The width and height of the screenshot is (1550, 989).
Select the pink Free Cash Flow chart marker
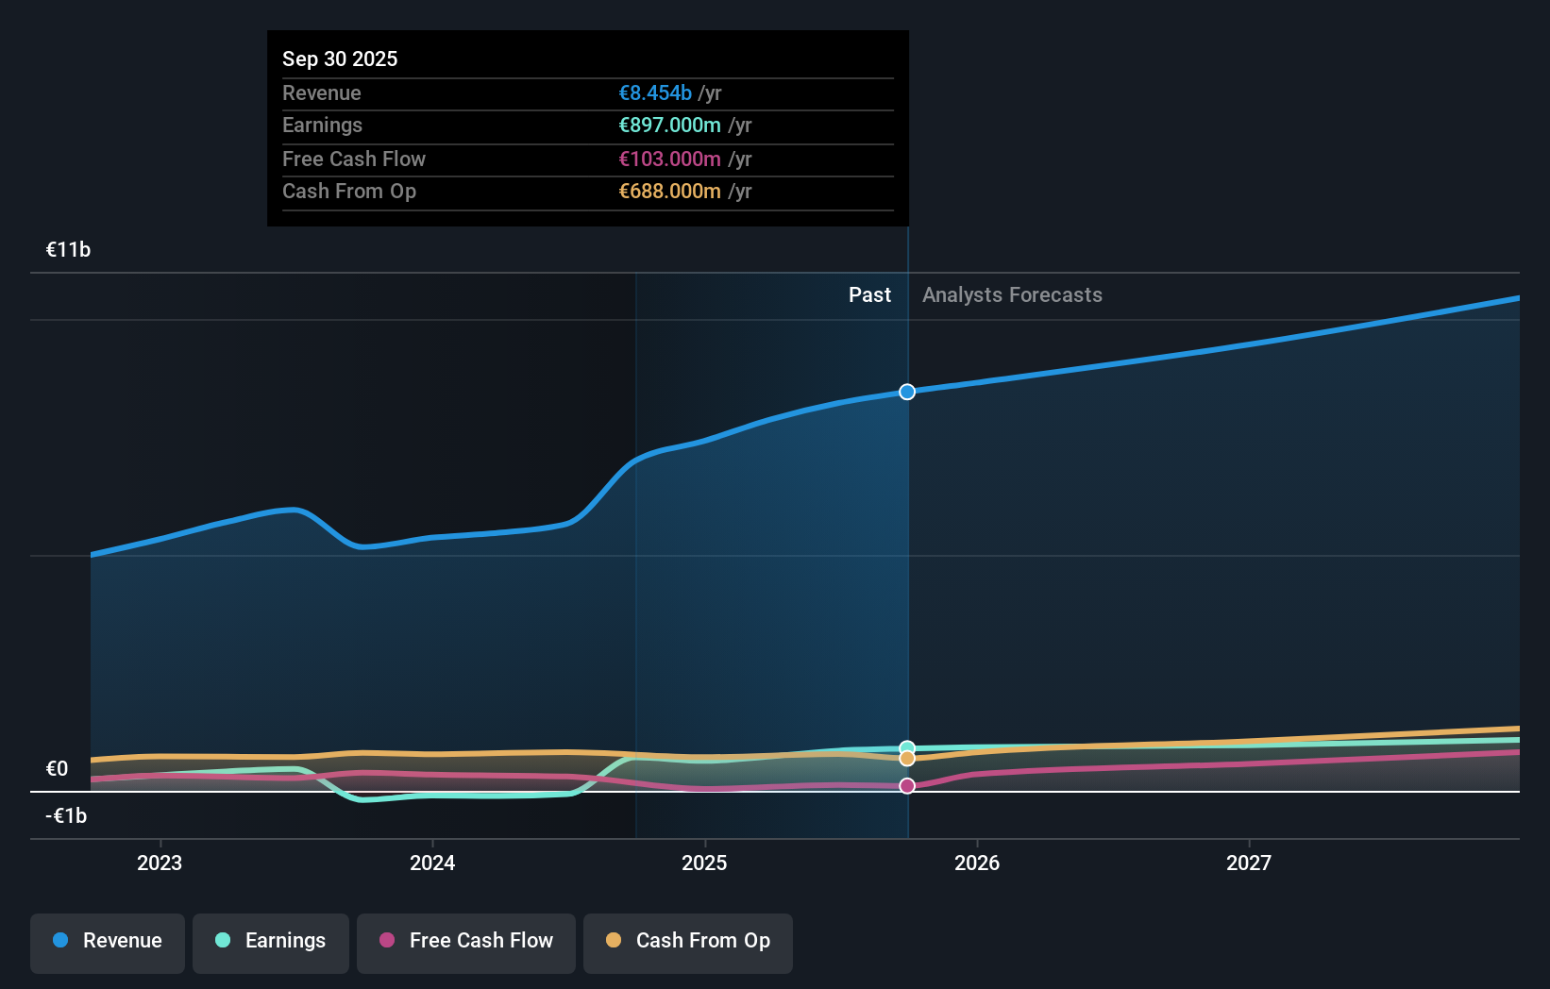click(x=906, y=785)
